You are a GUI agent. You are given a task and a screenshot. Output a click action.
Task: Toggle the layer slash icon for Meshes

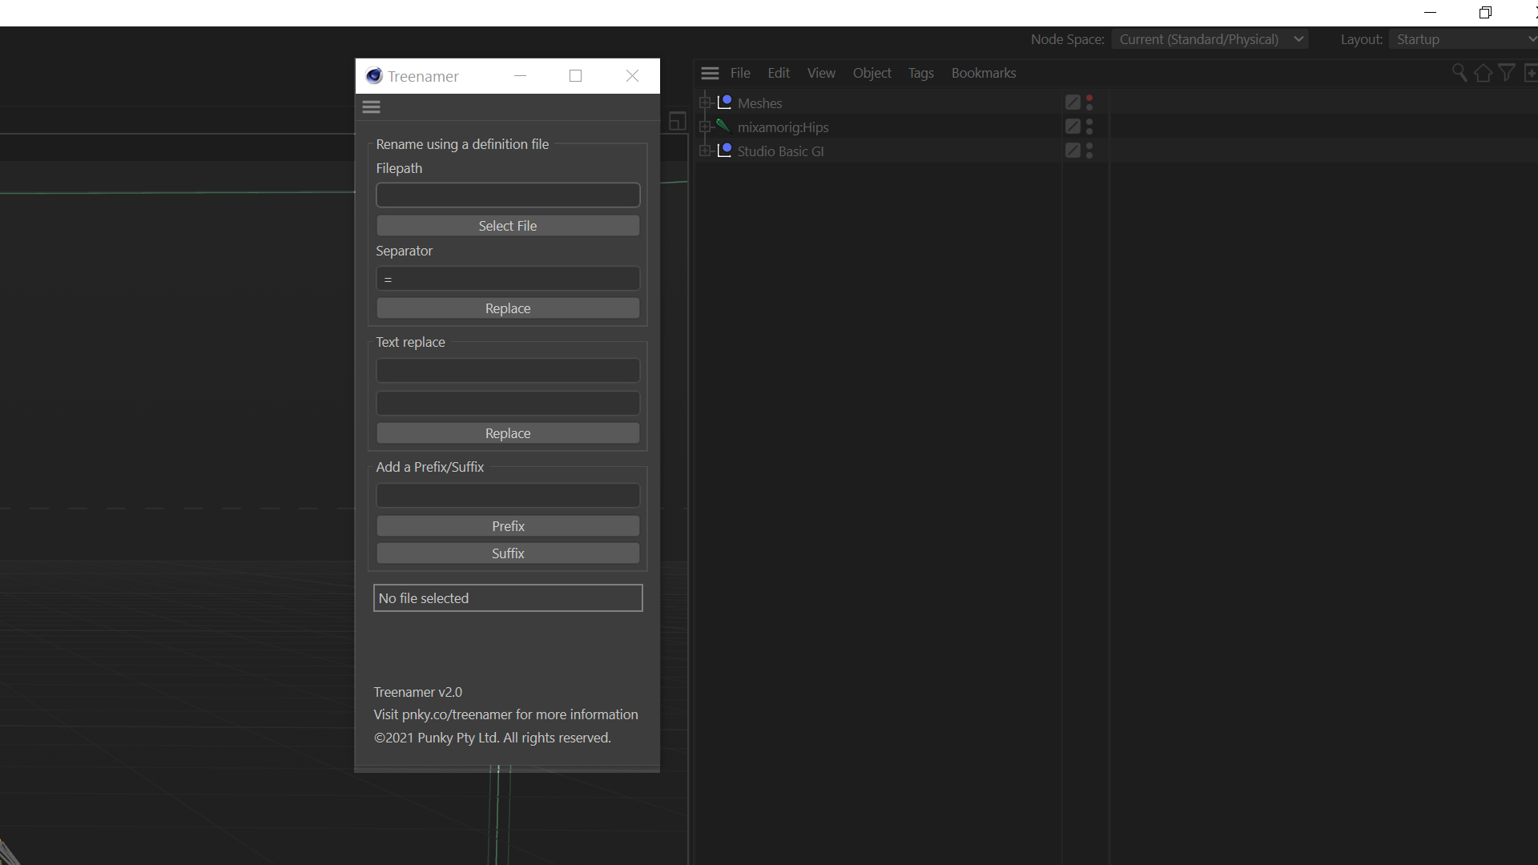[1073, 103]
